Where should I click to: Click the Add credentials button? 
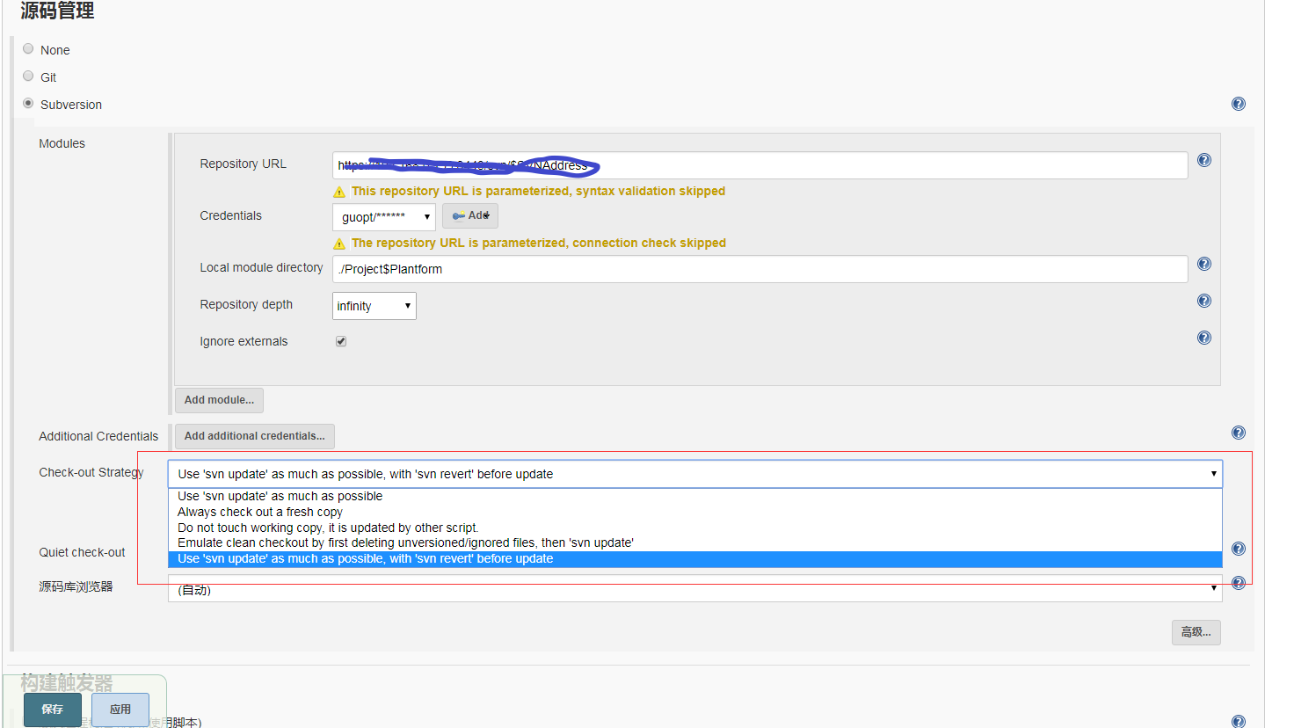click(x=470, y=216)
